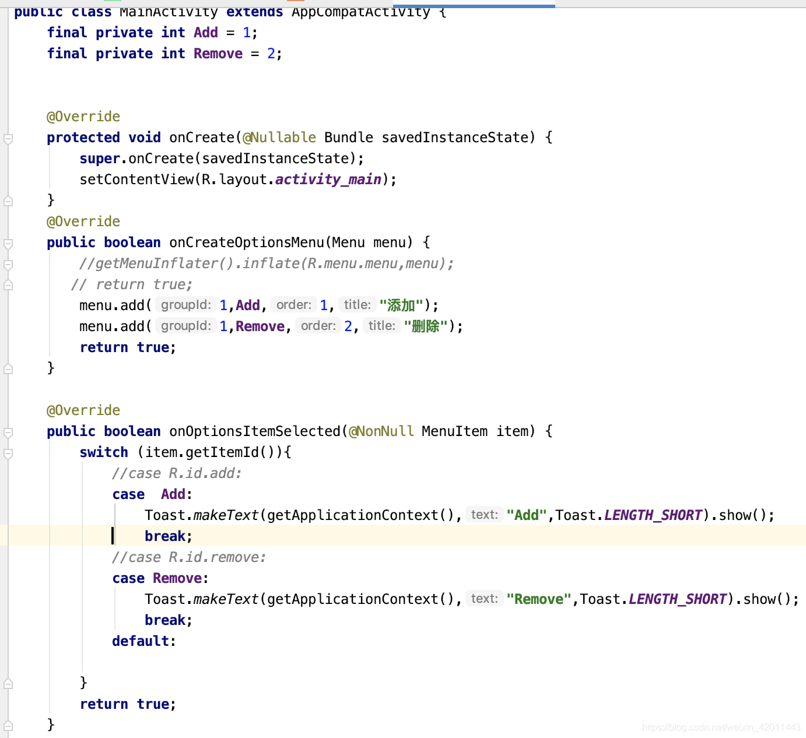
Task: Click the 'title:' hint before "删除"
Action: (381, 326)
